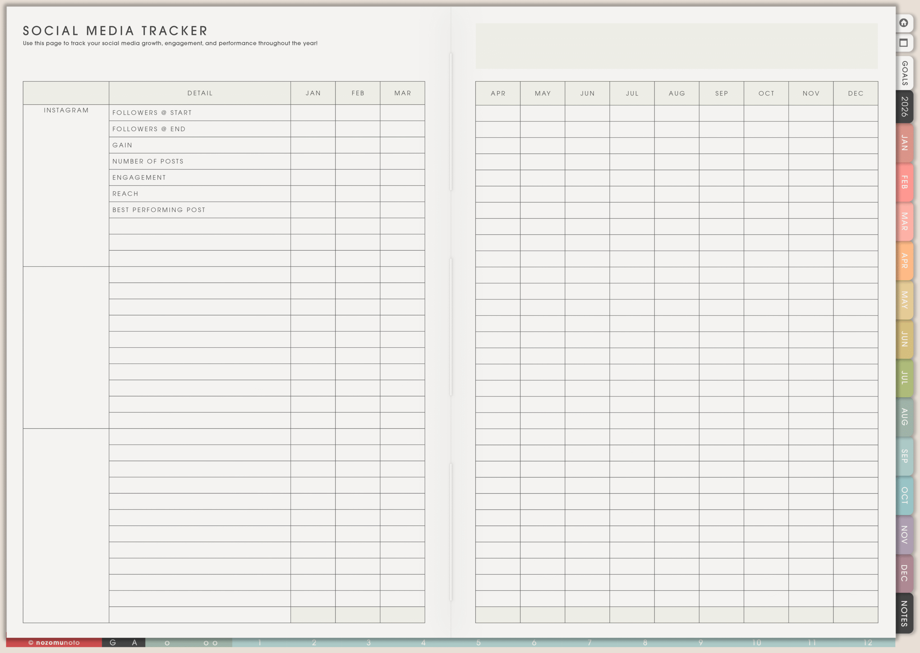Go to the JAN month tab

point(904,143)
